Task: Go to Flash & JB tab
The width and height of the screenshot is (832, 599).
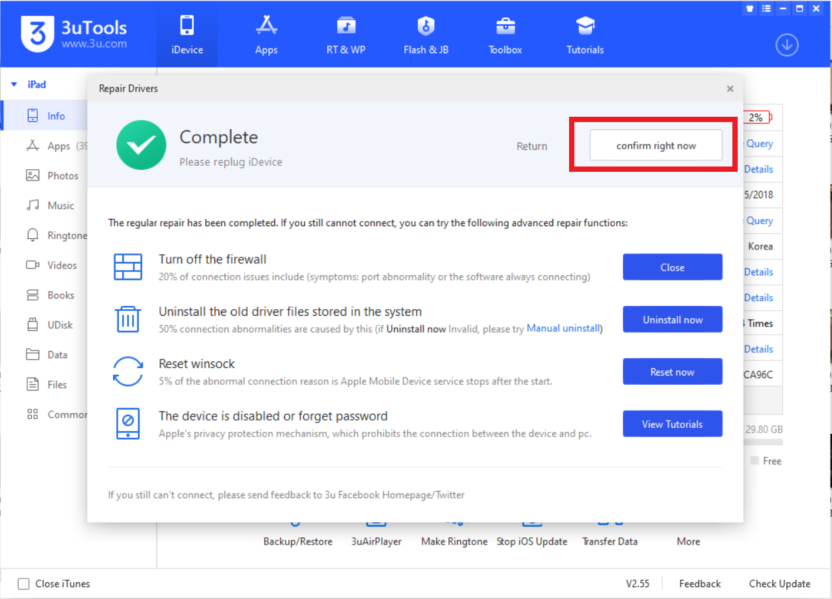Action: point(426,34)
